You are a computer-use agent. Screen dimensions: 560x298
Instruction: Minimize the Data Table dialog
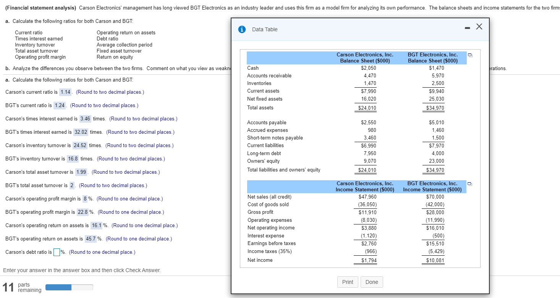(467, 28)
